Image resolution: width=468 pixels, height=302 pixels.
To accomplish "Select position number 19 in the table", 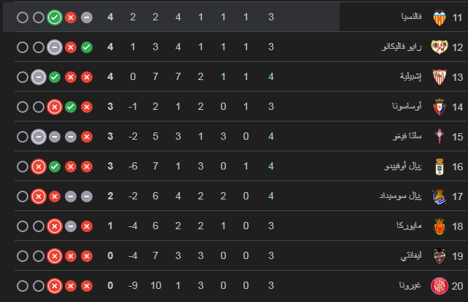I will pyautogui.click(x=456, y=256).
